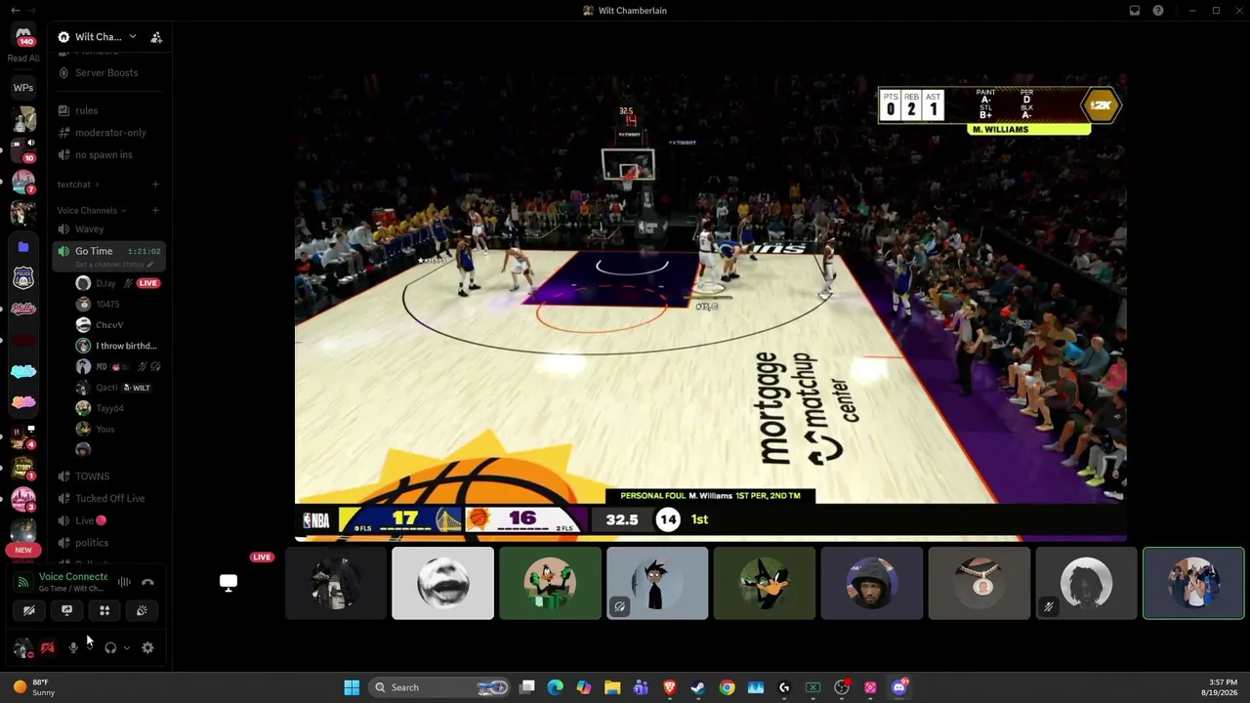Go back with the title bar arrow

click(15, 10)
